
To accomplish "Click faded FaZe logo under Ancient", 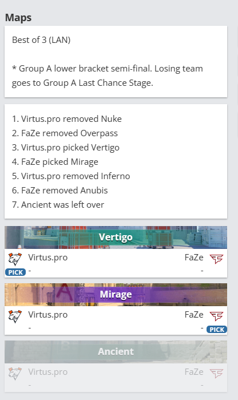I will (x=216, y=373).
